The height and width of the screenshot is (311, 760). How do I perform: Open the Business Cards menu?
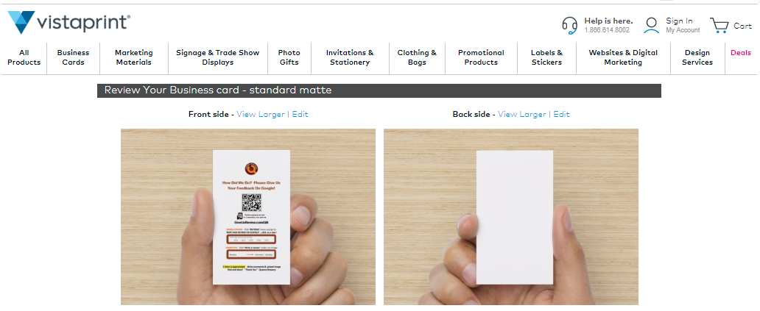73,57
